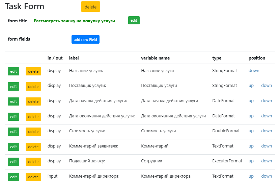Edit the form title Рассмотреть заявку
Viewport: 280px width, 183px height.
[134, 20]
